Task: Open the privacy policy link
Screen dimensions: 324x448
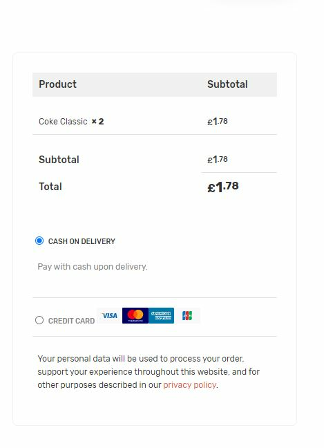Action: point(189,385)
